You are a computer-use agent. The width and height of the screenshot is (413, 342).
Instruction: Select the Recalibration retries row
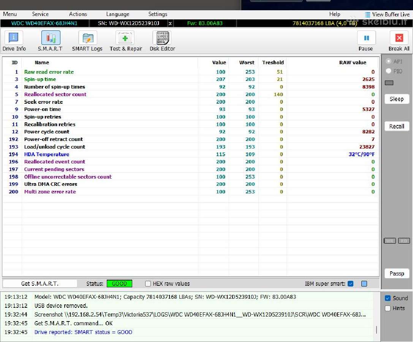[x=191, y=124]
